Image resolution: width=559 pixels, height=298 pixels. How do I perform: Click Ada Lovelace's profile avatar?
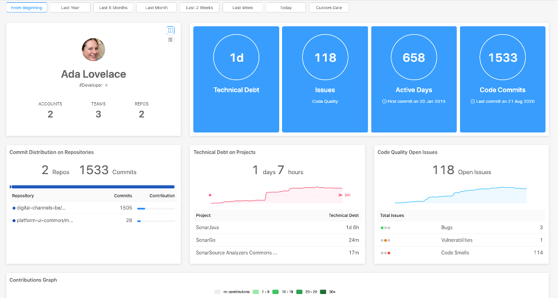click(93, 50)
